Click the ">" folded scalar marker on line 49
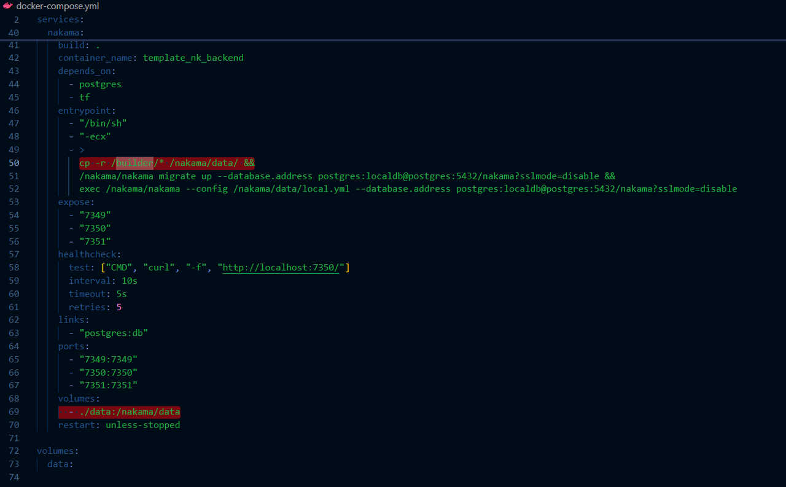 point(82,150)
